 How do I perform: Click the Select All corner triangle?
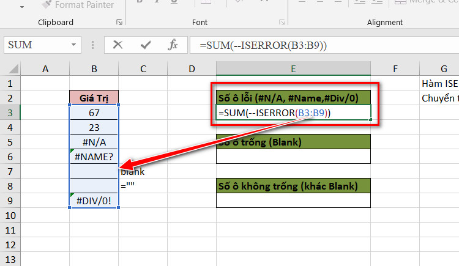[13, 68]
